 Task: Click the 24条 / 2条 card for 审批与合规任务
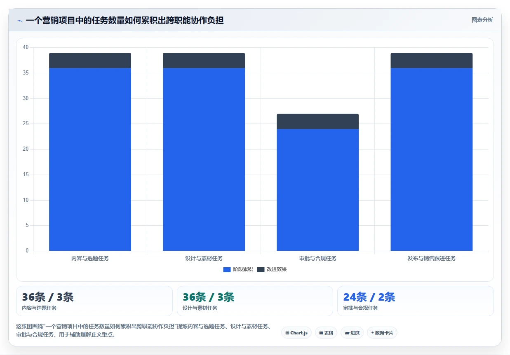click(x=415, y=301)
